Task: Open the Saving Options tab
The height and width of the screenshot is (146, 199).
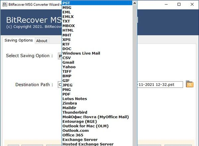Action: [x=19, y=40]
